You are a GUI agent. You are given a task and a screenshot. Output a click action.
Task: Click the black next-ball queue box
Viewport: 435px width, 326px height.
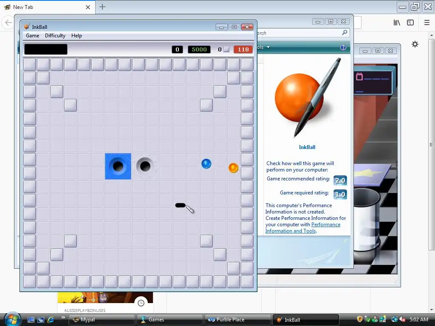pyautogui.click(x=46, y=49)
